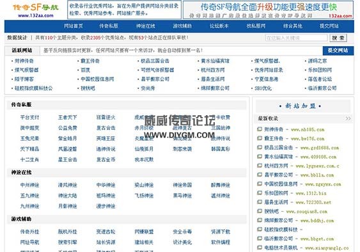Image resolution: width=360 pixels, height=252 pixels.
Task: Open 陌子博客 in the active sites list
Action: 24,79
